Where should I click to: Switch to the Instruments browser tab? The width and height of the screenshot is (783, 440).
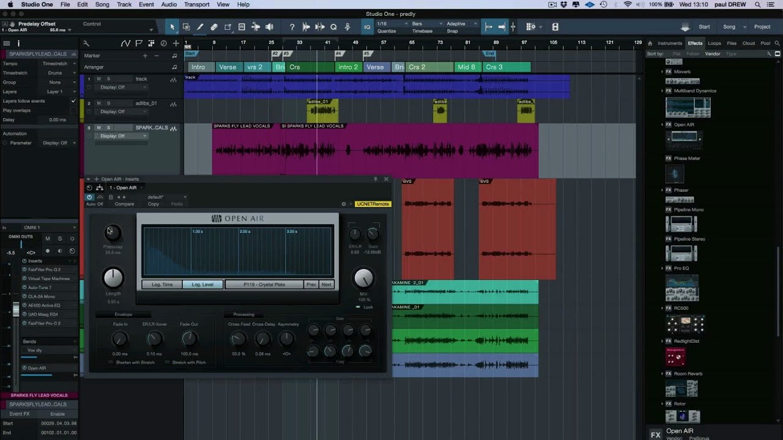pos(670,43)
